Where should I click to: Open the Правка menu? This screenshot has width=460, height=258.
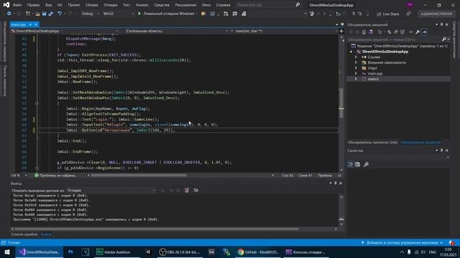pyautogui.click(x=33, y=5)
